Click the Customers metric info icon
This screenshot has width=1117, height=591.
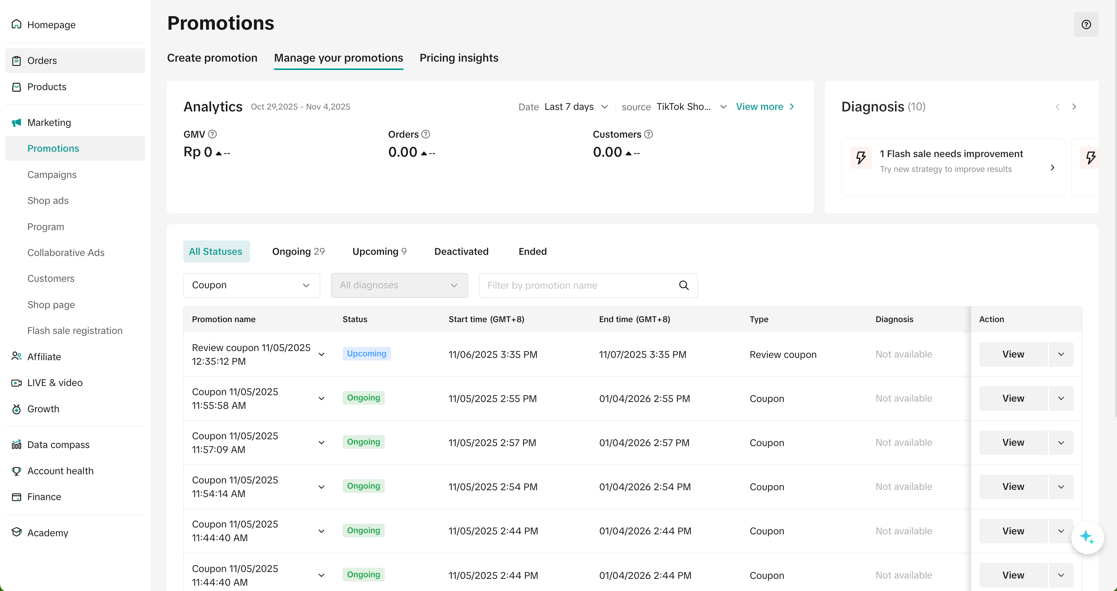(x=648, y=134)
